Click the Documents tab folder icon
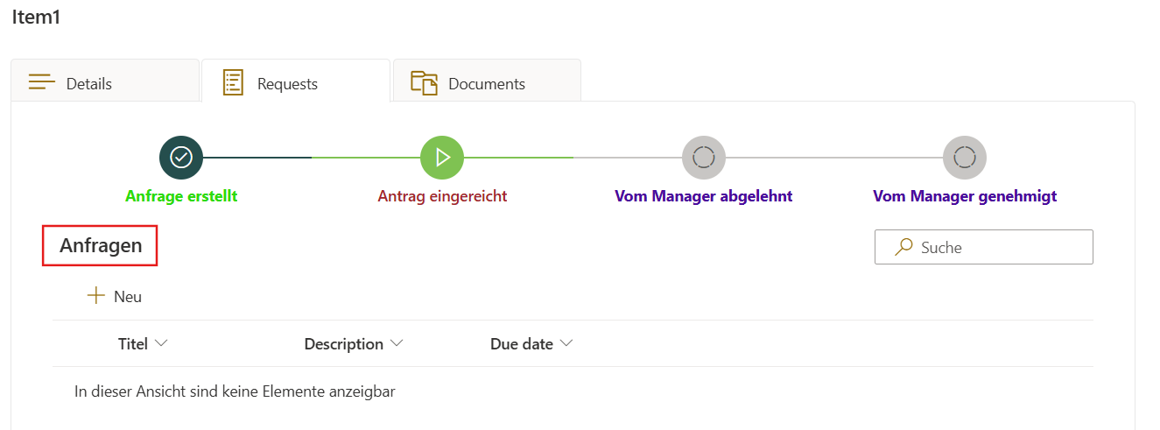1160x430 pixels. click(424, 82)
